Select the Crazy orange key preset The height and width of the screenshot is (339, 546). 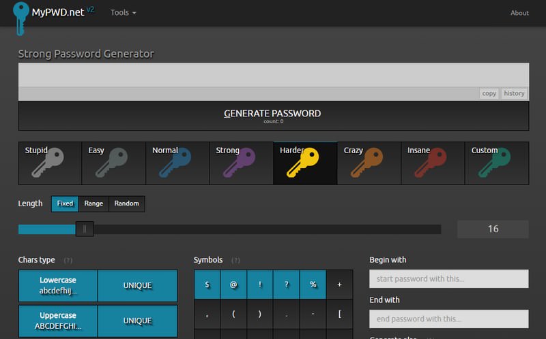(369, 163)
